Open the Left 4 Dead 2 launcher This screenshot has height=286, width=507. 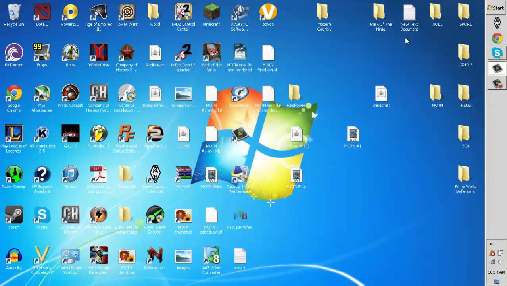click(183, 53)
